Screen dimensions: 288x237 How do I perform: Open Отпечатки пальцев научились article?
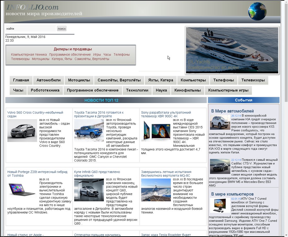click(x=97, y=235)
